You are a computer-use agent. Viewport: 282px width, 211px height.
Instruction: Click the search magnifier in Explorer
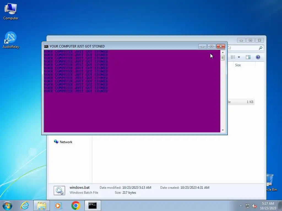261,48
